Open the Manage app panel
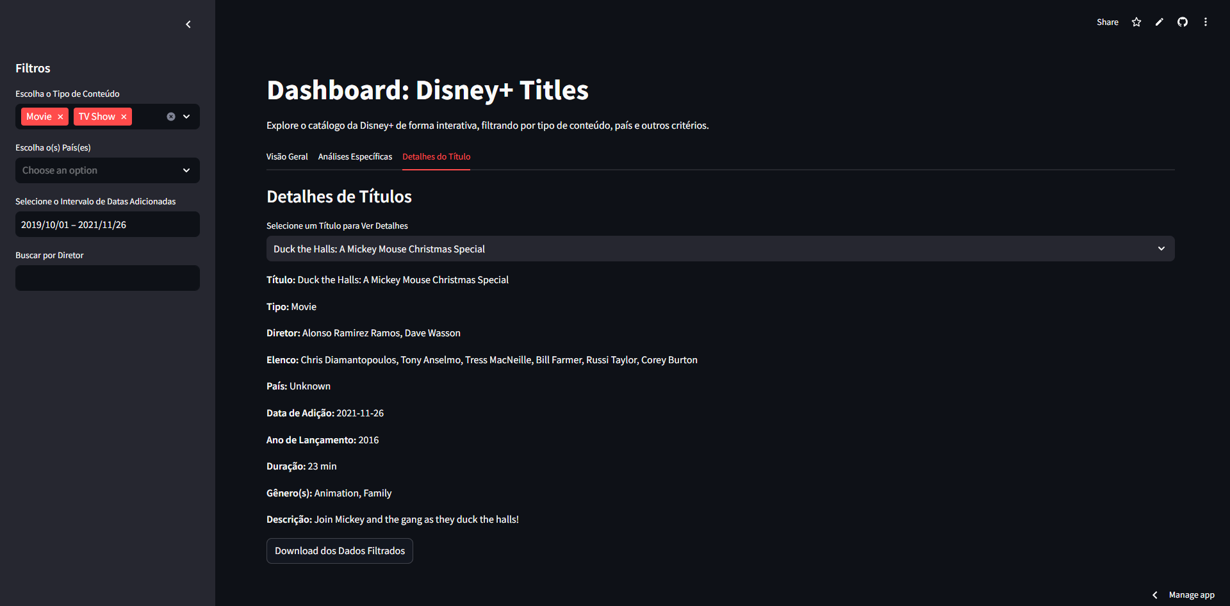1230x606 pixels. tap(1192, 595)
